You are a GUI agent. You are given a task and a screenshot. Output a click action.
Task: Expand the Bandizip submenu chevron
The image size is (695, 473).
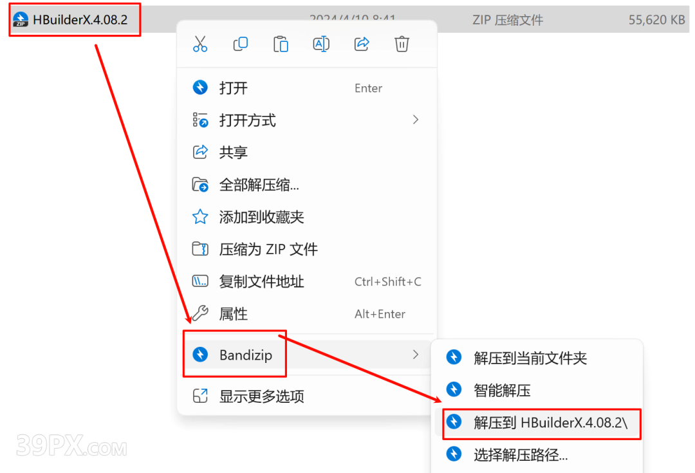pyautogui.click(x=415, y=354)
